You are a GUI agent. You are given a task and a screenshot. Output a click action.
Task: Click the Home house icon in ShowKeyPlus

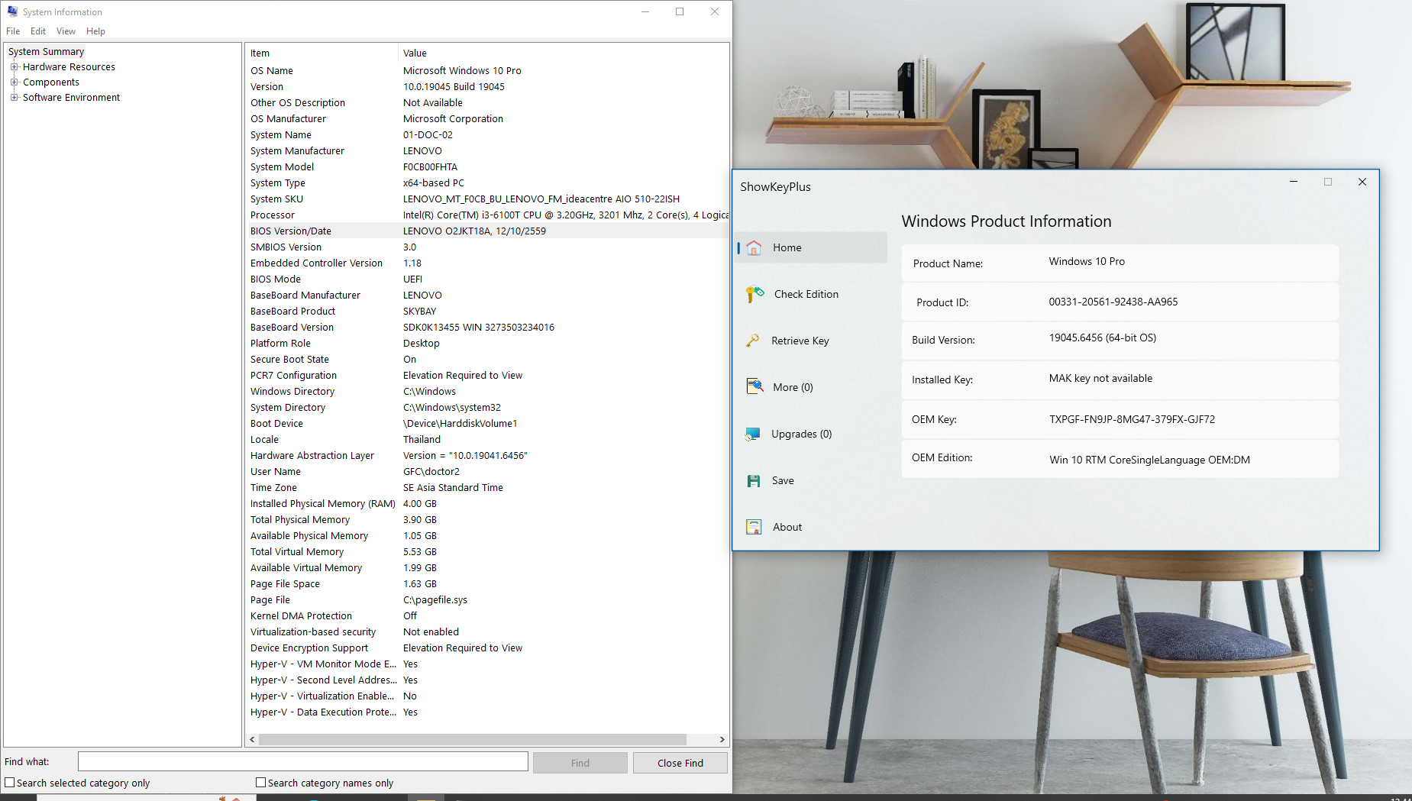coord(754,247)
